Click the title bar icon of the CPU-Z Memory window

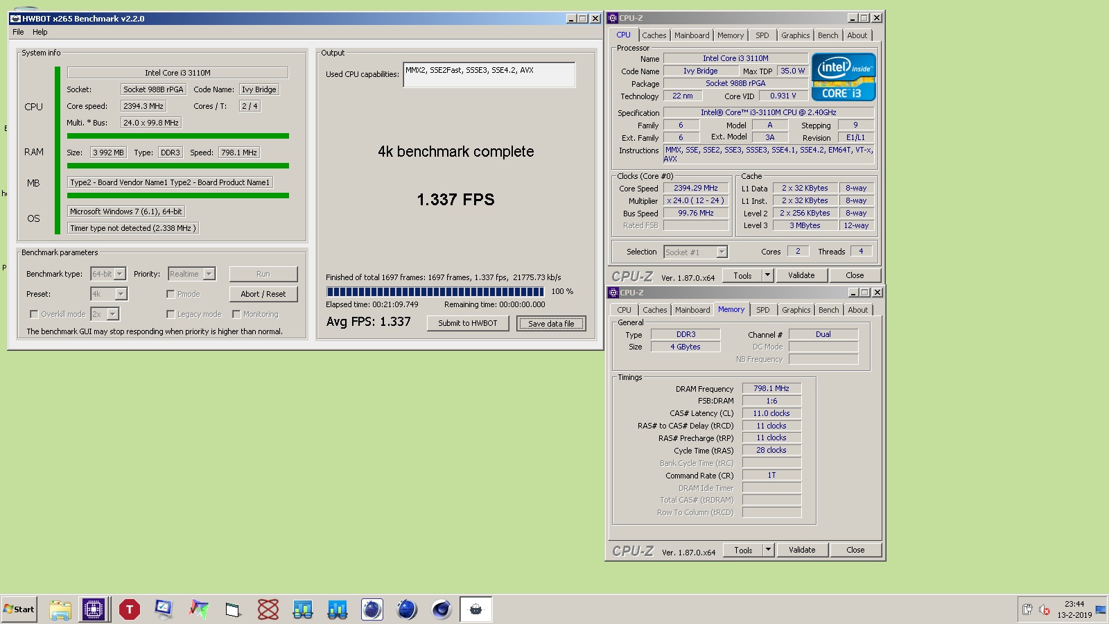(613, 293)
